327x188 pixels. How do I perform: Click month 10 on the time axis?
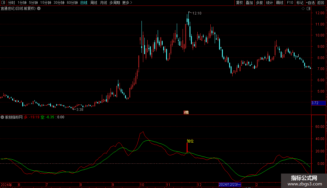[142, 185]
